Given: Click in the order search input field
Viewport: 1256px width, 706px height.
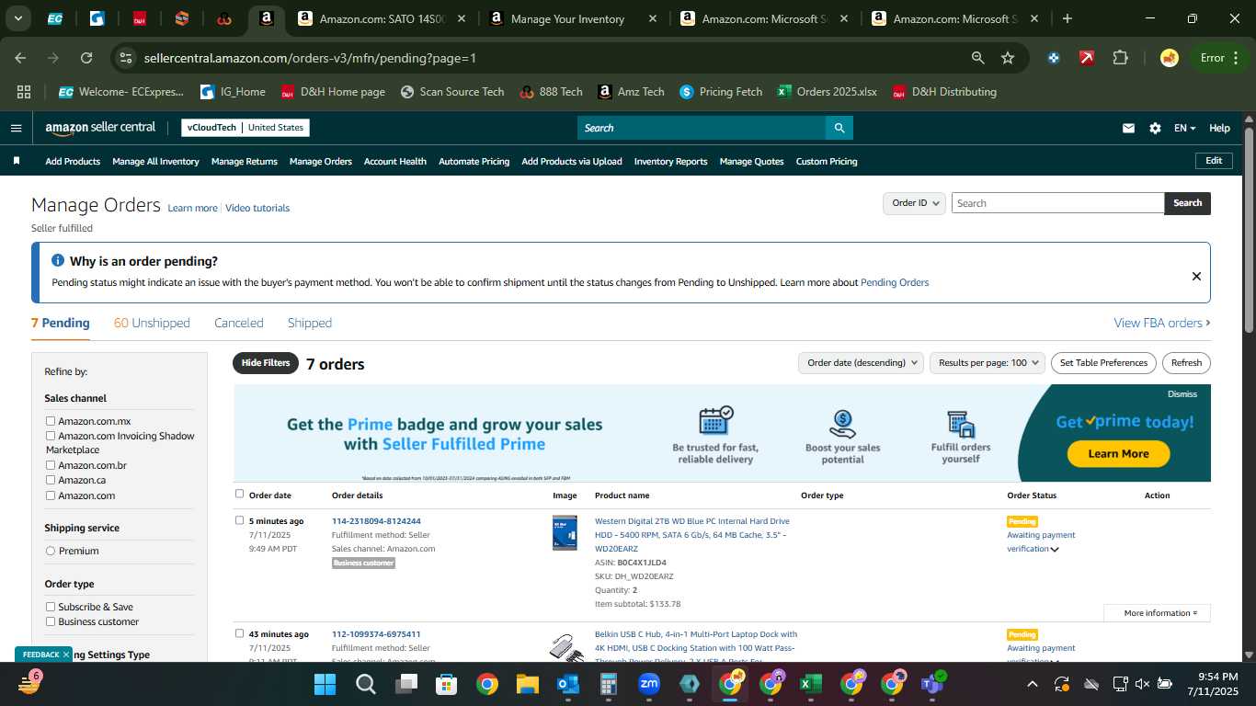Looking at the screenshot, I should click(1057, 203).
